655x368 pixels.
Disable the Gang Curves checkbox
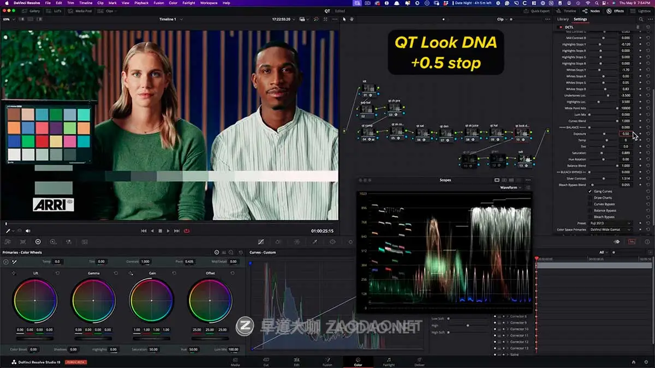[590, 191]
